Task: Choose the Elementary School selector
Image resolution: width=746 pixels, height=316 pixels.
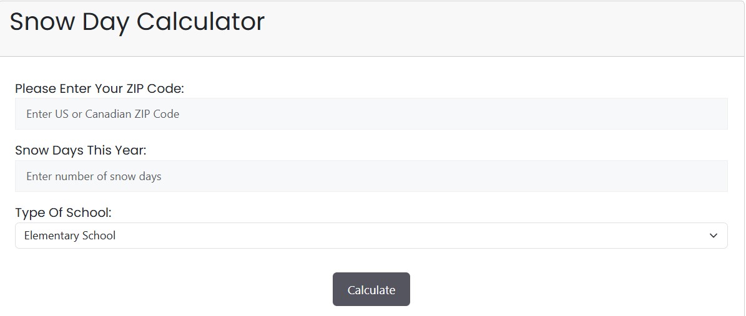Action: pos(371,236)
